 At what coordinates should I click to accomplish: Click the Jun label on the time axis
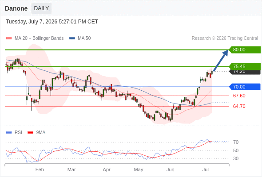[171, 169]
